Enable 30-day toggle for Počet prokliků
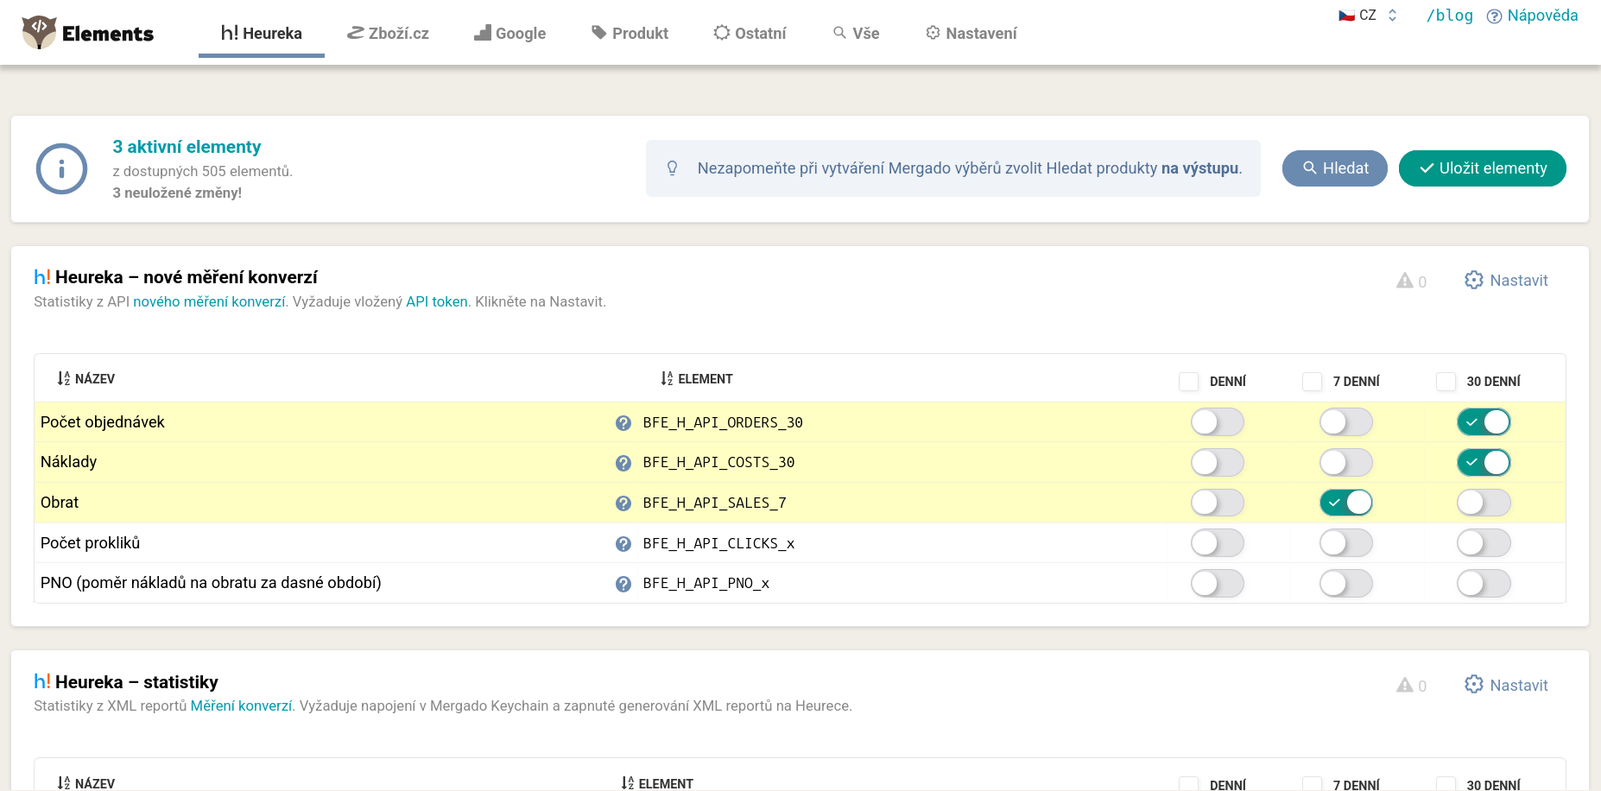The width and height of the screenshot is (1601, 791). [x=1484, y=543]
